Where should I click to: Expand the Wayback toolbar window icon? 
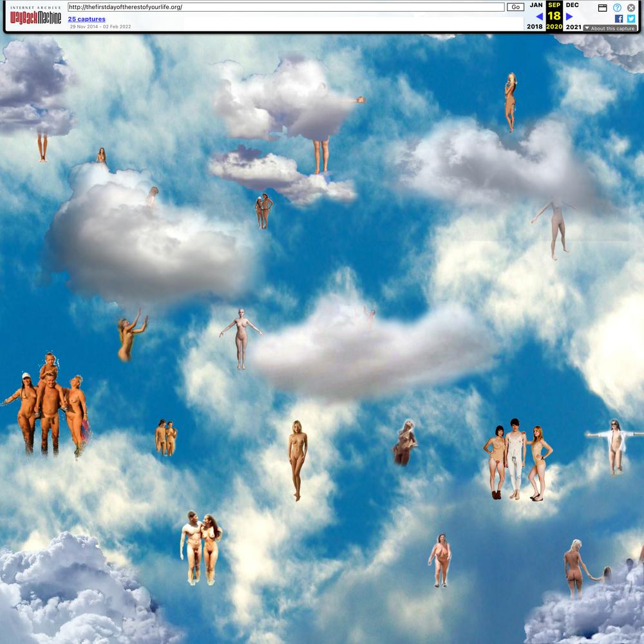pos(603,8)
